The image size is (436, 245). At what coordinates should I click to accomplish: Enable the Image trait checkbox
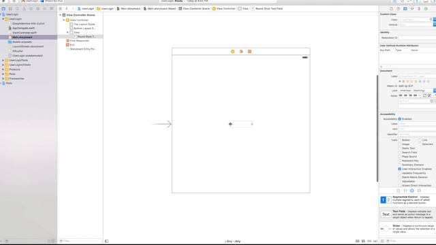tap(400, 144)
